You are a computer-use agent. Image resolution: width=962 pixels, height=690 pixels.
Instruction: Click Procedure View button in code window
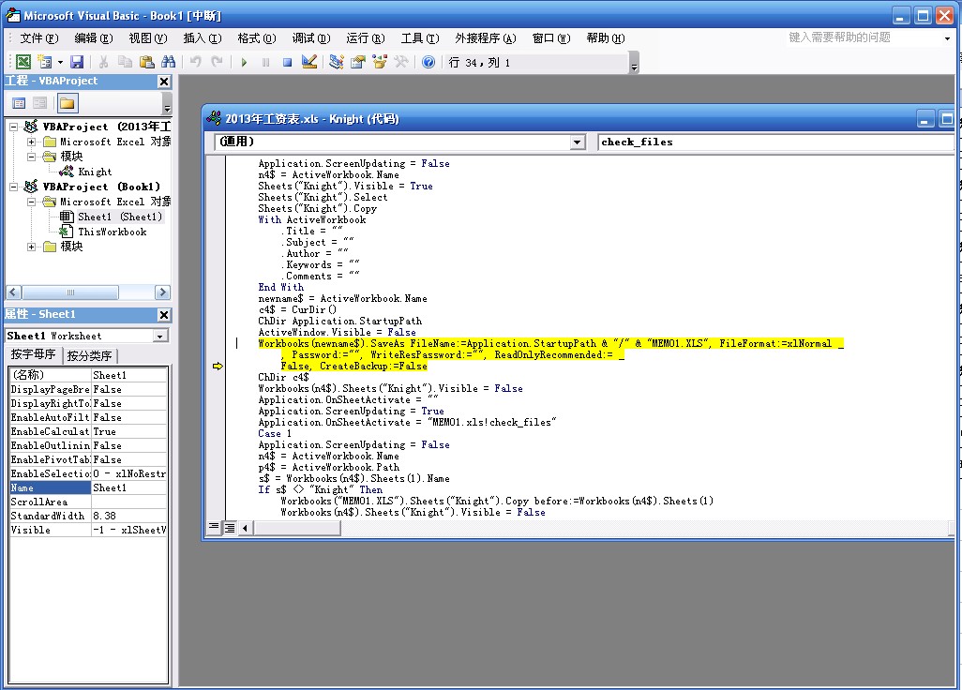[214, 528]
